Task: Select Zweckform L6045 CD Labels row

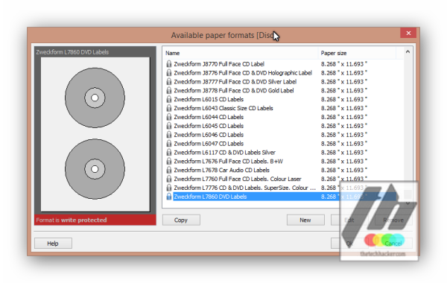Action: point(209,126)
